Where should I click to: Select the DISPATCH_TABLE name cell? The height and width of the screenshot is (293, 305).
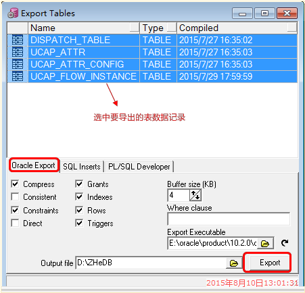click(84, 41)
